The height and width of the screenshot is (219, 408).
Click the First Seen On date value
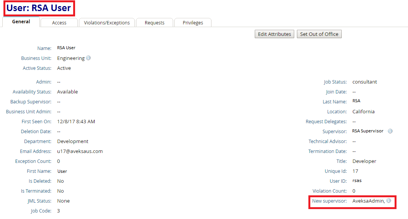[x=76, y=122]
